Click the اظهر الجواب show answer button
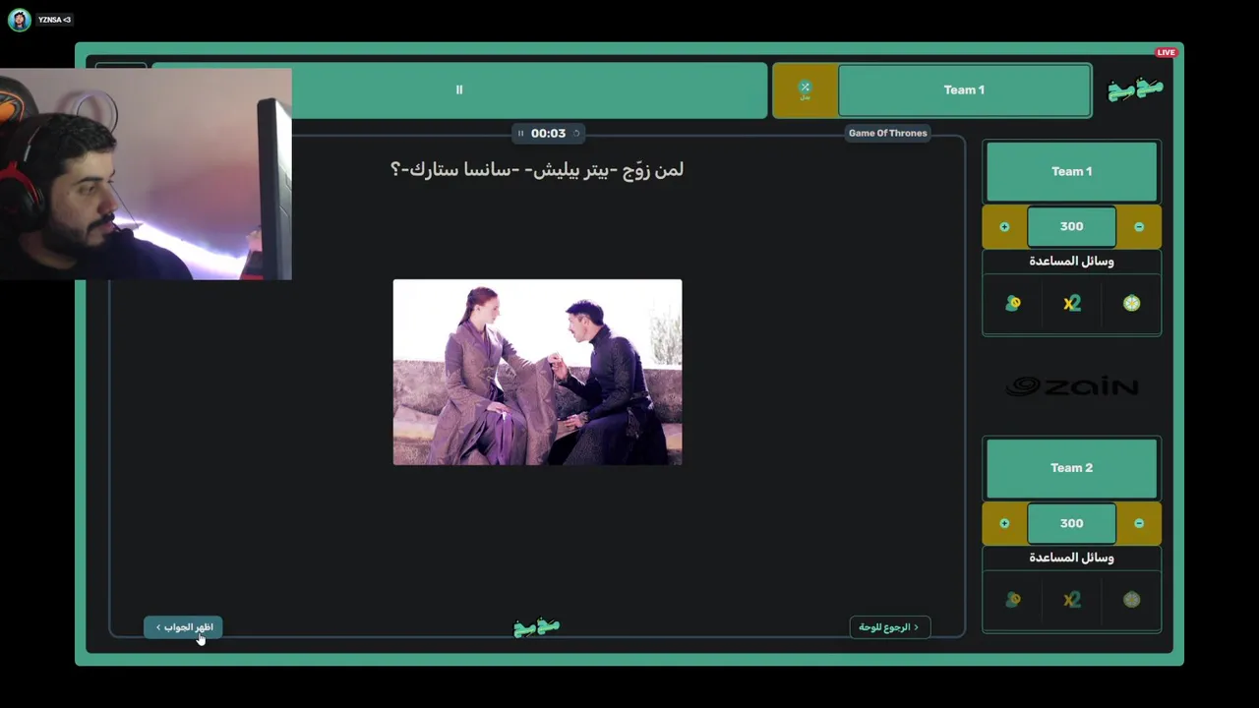Screen dimensions: 1259x708 [x=184, y=627]
